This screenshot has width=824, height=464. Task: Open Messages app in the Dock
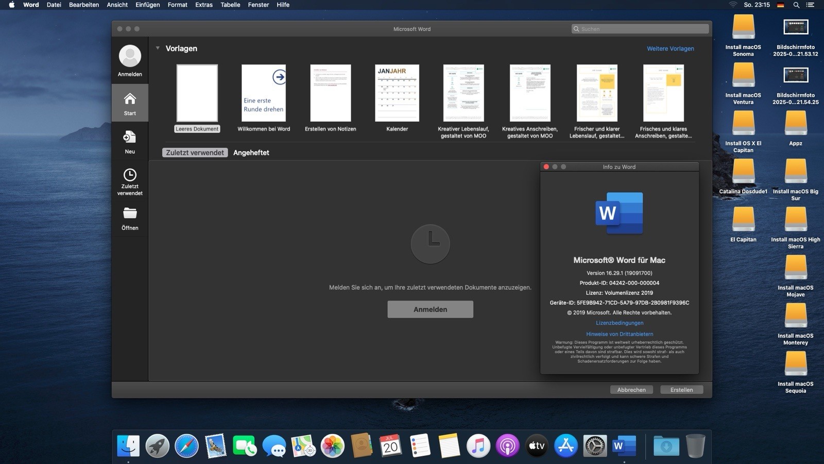pyautogui.click(x=274, y=446)
